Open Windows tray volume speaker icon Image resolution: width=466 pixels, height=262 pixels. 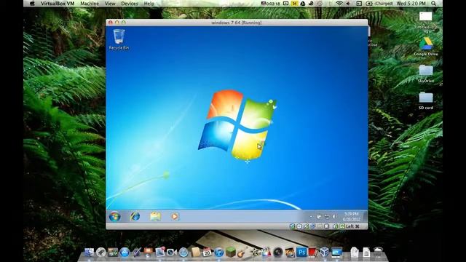(x=334, y=217)
